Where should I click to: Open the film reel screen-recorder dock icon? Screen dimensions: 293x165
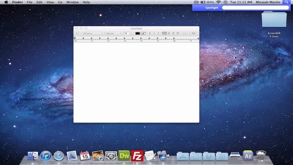point(163,156)
